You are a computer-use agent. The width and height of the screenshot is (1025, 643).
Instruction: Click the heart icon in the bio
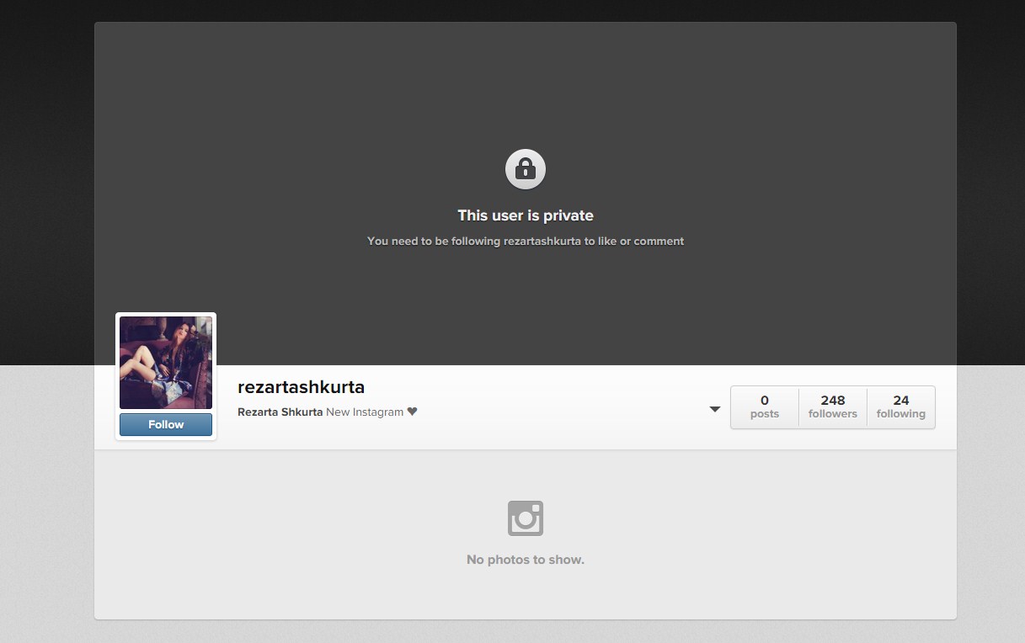coord(412,412)
